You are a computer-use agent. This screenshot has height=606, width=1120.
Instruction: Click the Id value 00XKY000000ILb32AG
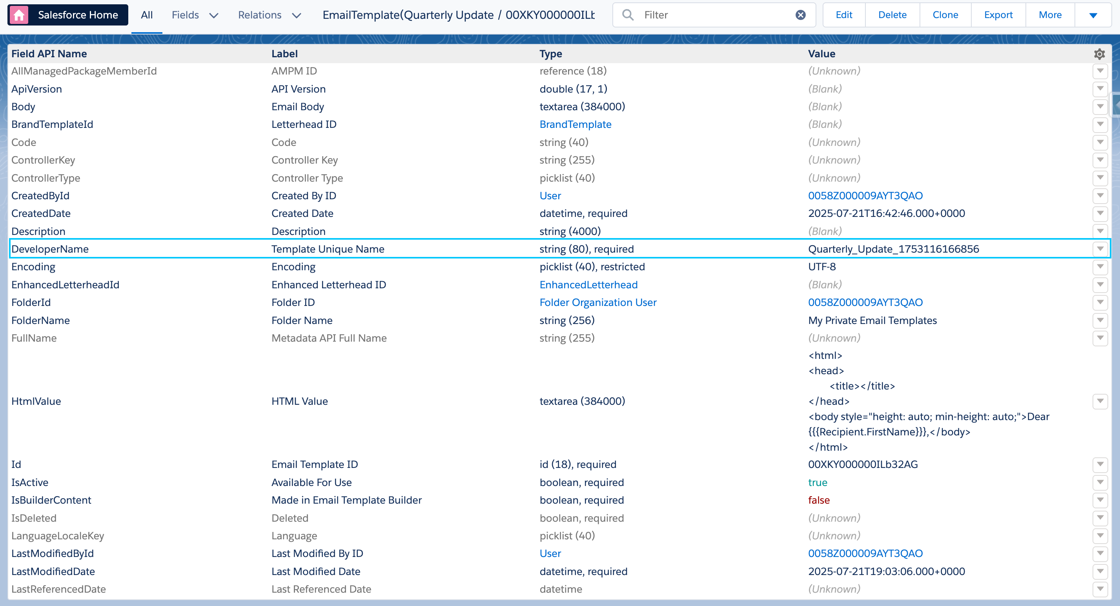click(x=863, y=465)
